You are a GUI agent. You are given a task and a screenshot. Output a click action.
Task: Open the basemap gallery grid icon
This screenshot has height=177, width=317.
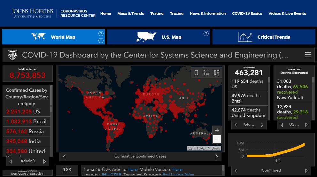pos(216,73)
